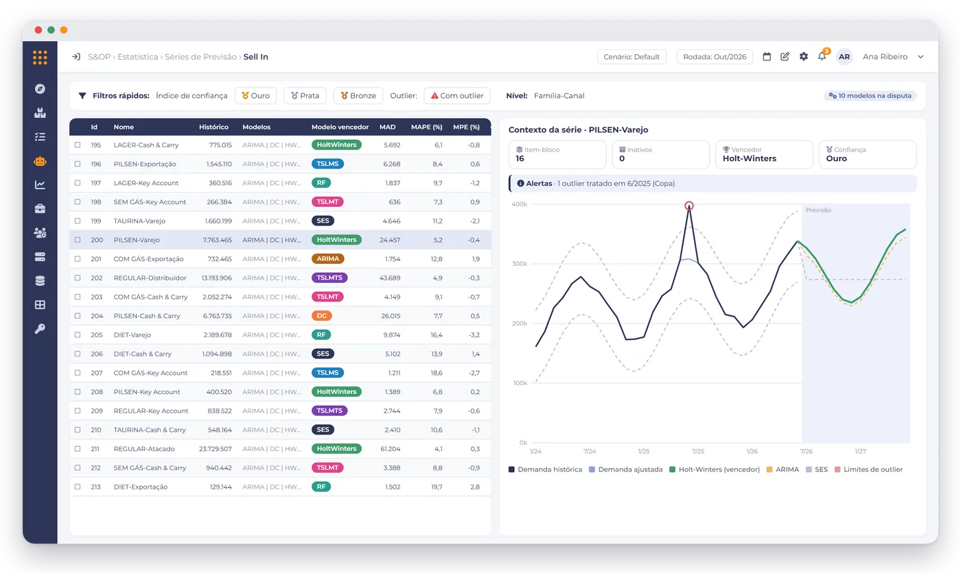Click the key sidebar icon
The width and height of the screenshot is (961, 573).
(x=40, y=329)
